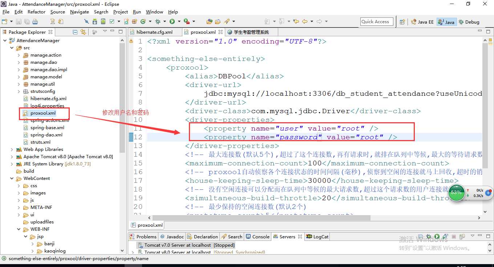Open the File menu
494x267 pixels.
(x=6, y=12)
